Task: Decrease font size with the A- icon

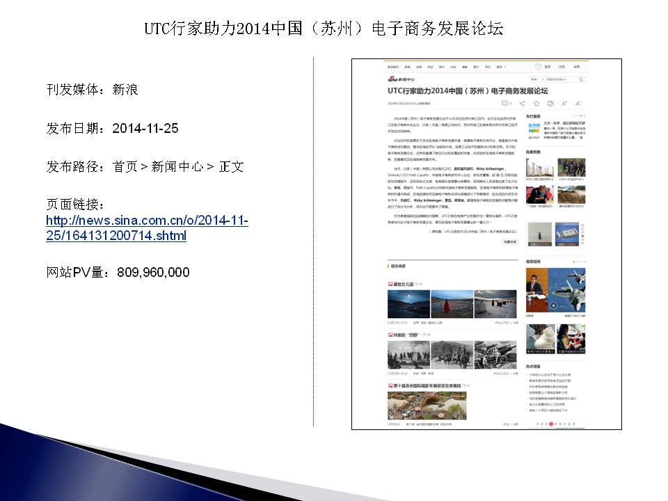Action: (578, 103)
